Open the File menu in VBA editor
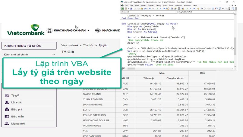 pos(126,5)
